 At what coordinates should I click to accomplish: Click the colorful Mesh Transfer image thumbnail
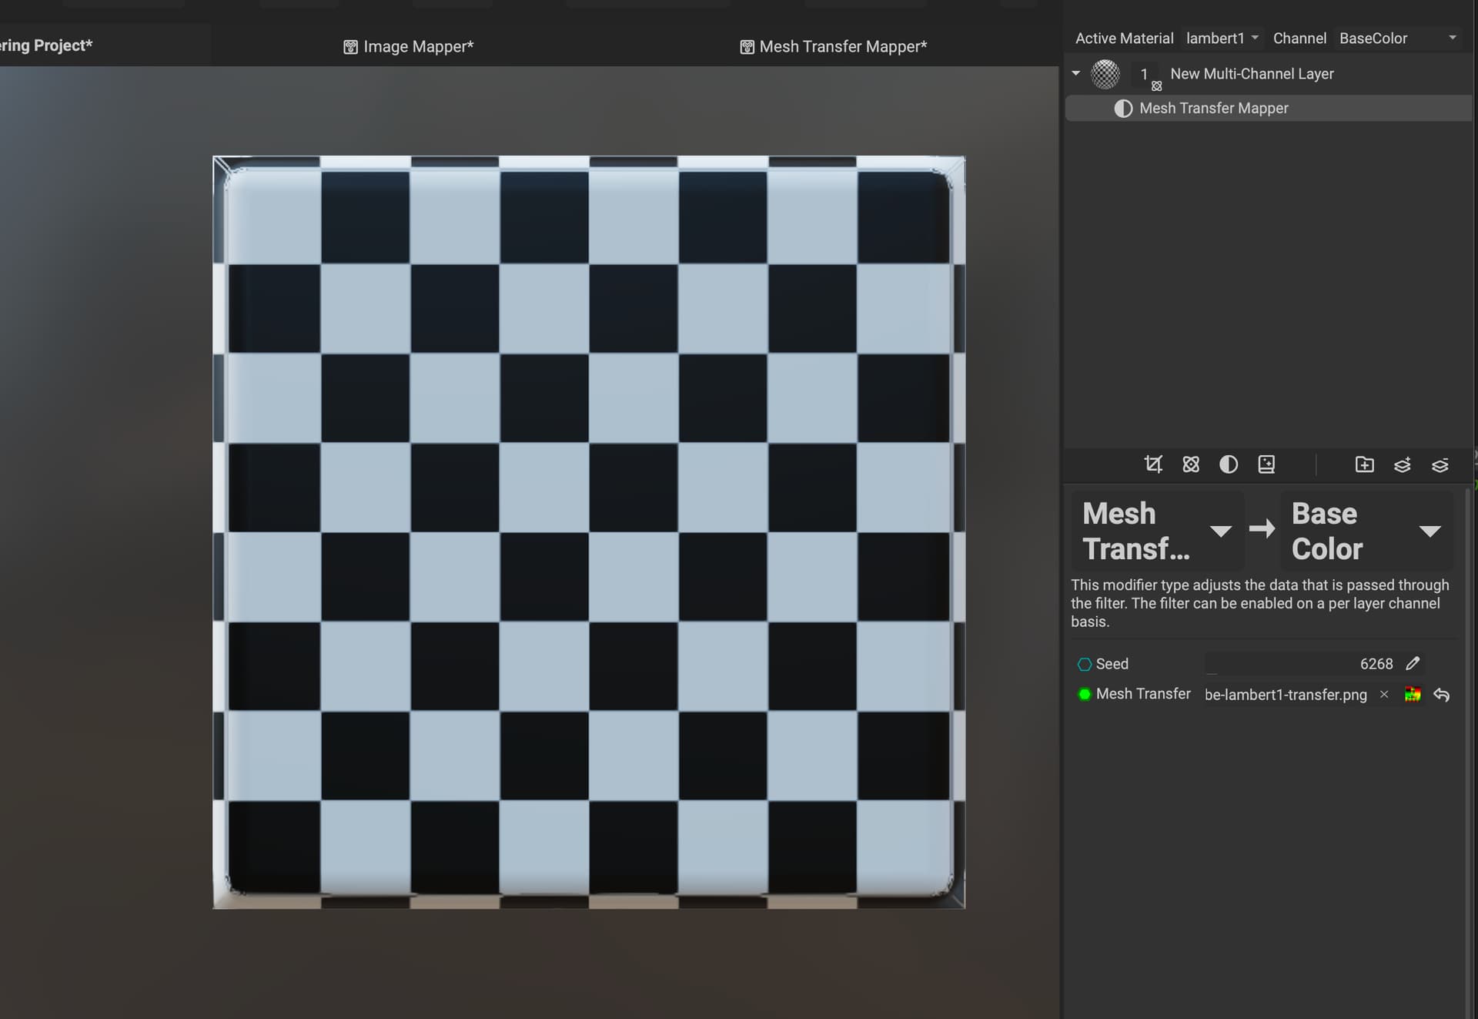1413,695
